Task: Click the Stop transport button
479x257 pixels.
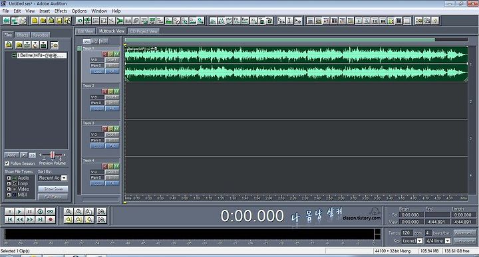Action: click(9, 211)
